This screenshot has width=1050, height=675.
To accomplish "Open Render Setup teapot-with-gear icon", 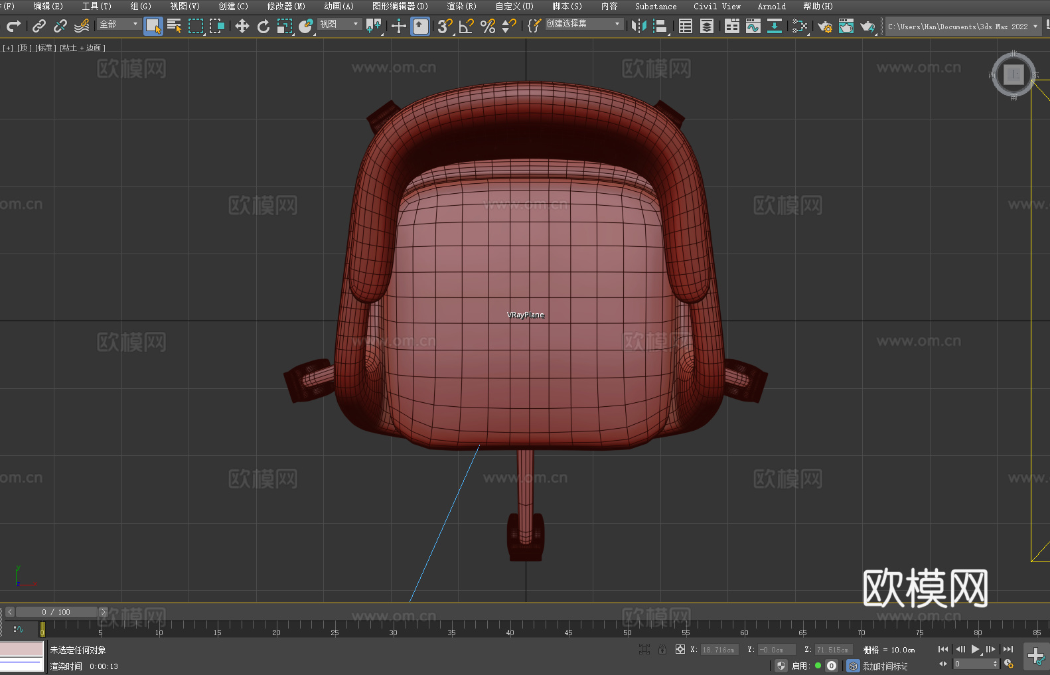I will [825, 26].
